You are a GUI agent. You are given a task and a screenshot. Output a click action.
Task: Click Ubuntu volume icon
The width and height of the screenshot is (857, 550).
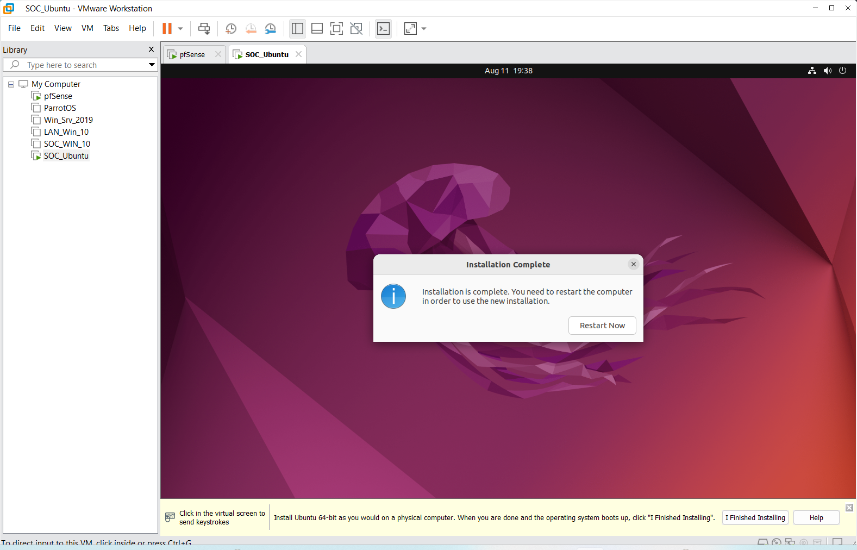[827, 71]
